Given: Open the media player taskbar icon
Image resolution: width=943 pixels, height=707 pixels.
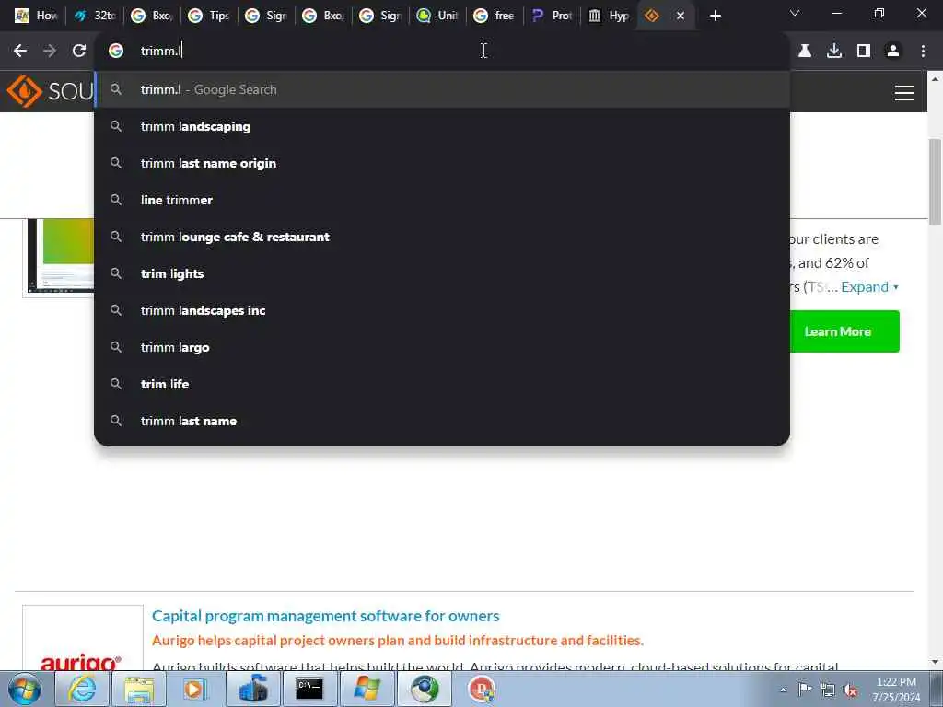Looking at the screenshot, I should (x=195, y=689).
